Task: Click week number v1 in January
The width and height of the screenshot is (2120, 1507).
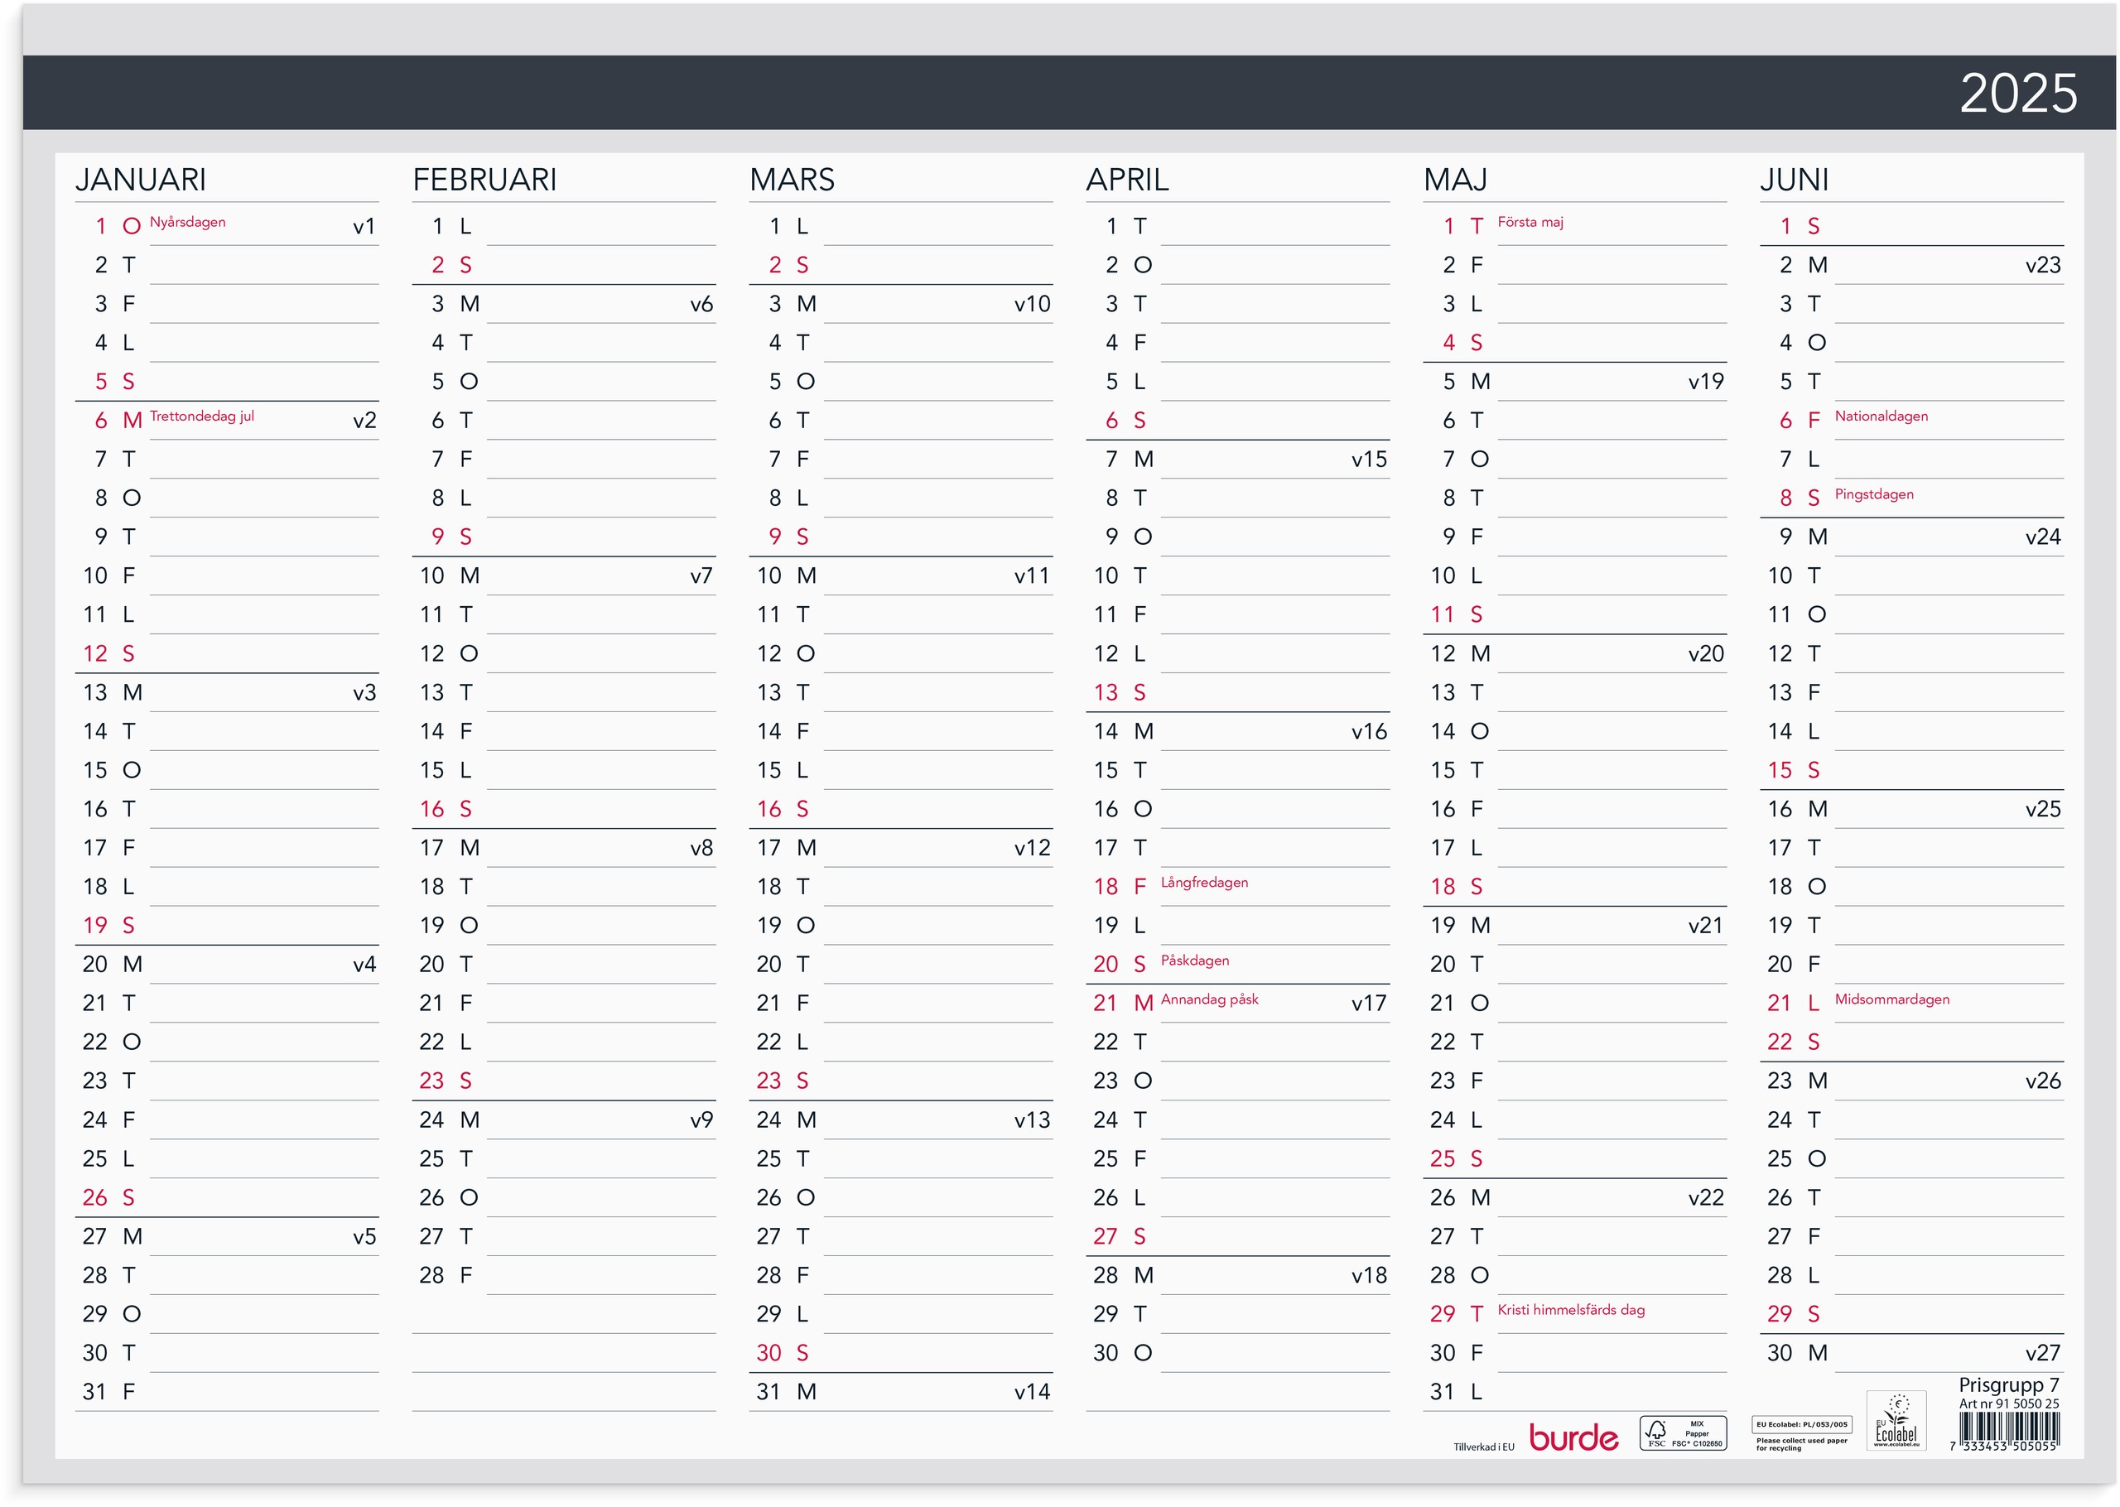Action: (x=364, y=226)
